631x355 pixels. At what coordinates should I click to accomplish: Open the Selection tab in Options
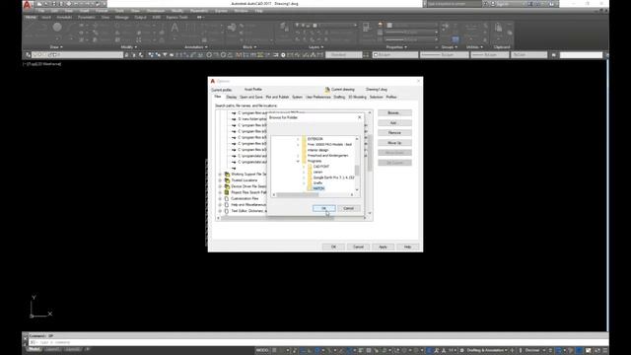376,97
